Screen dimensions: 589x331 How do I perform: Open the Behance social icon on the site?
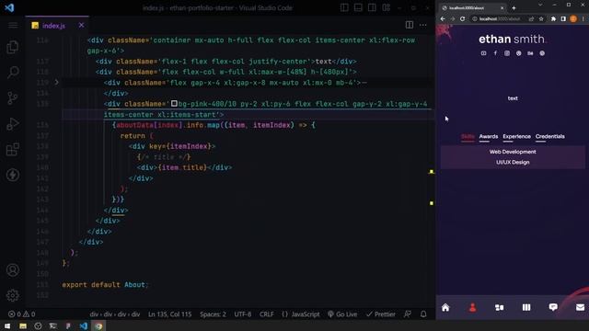point(530,53)
